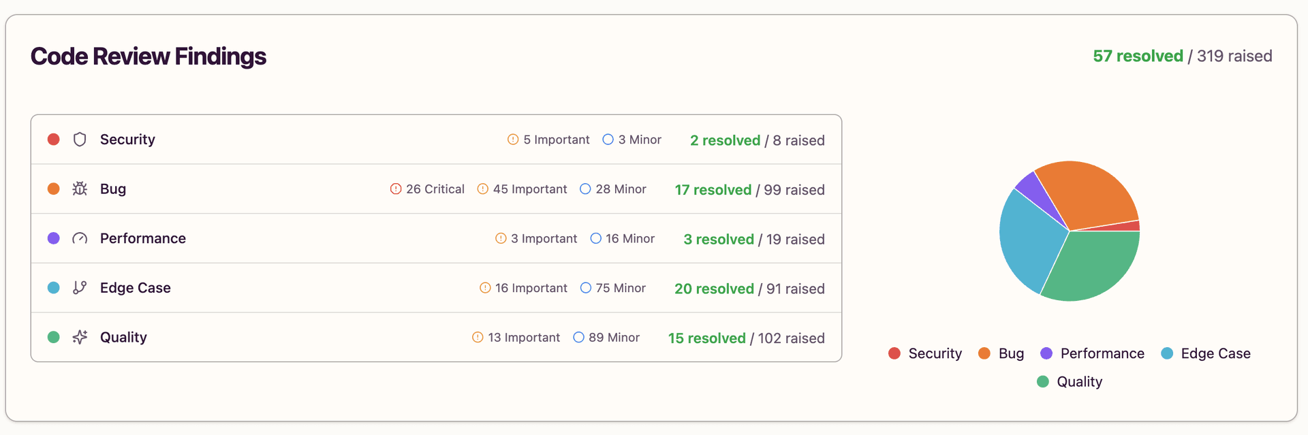
Task: Click the Critical warning icon beside 26 Critical
Action: 395,189
